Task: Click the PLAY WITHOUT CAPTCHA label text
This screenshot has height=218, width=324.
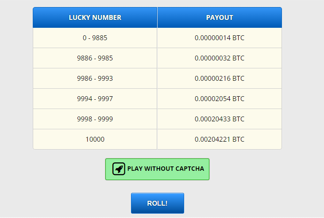Action: click(166, 169)
